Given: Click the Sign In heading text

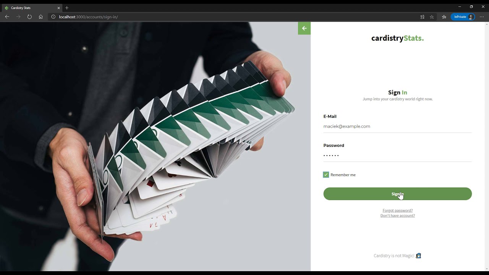Looking at the screenshot, I should [397, 92].
